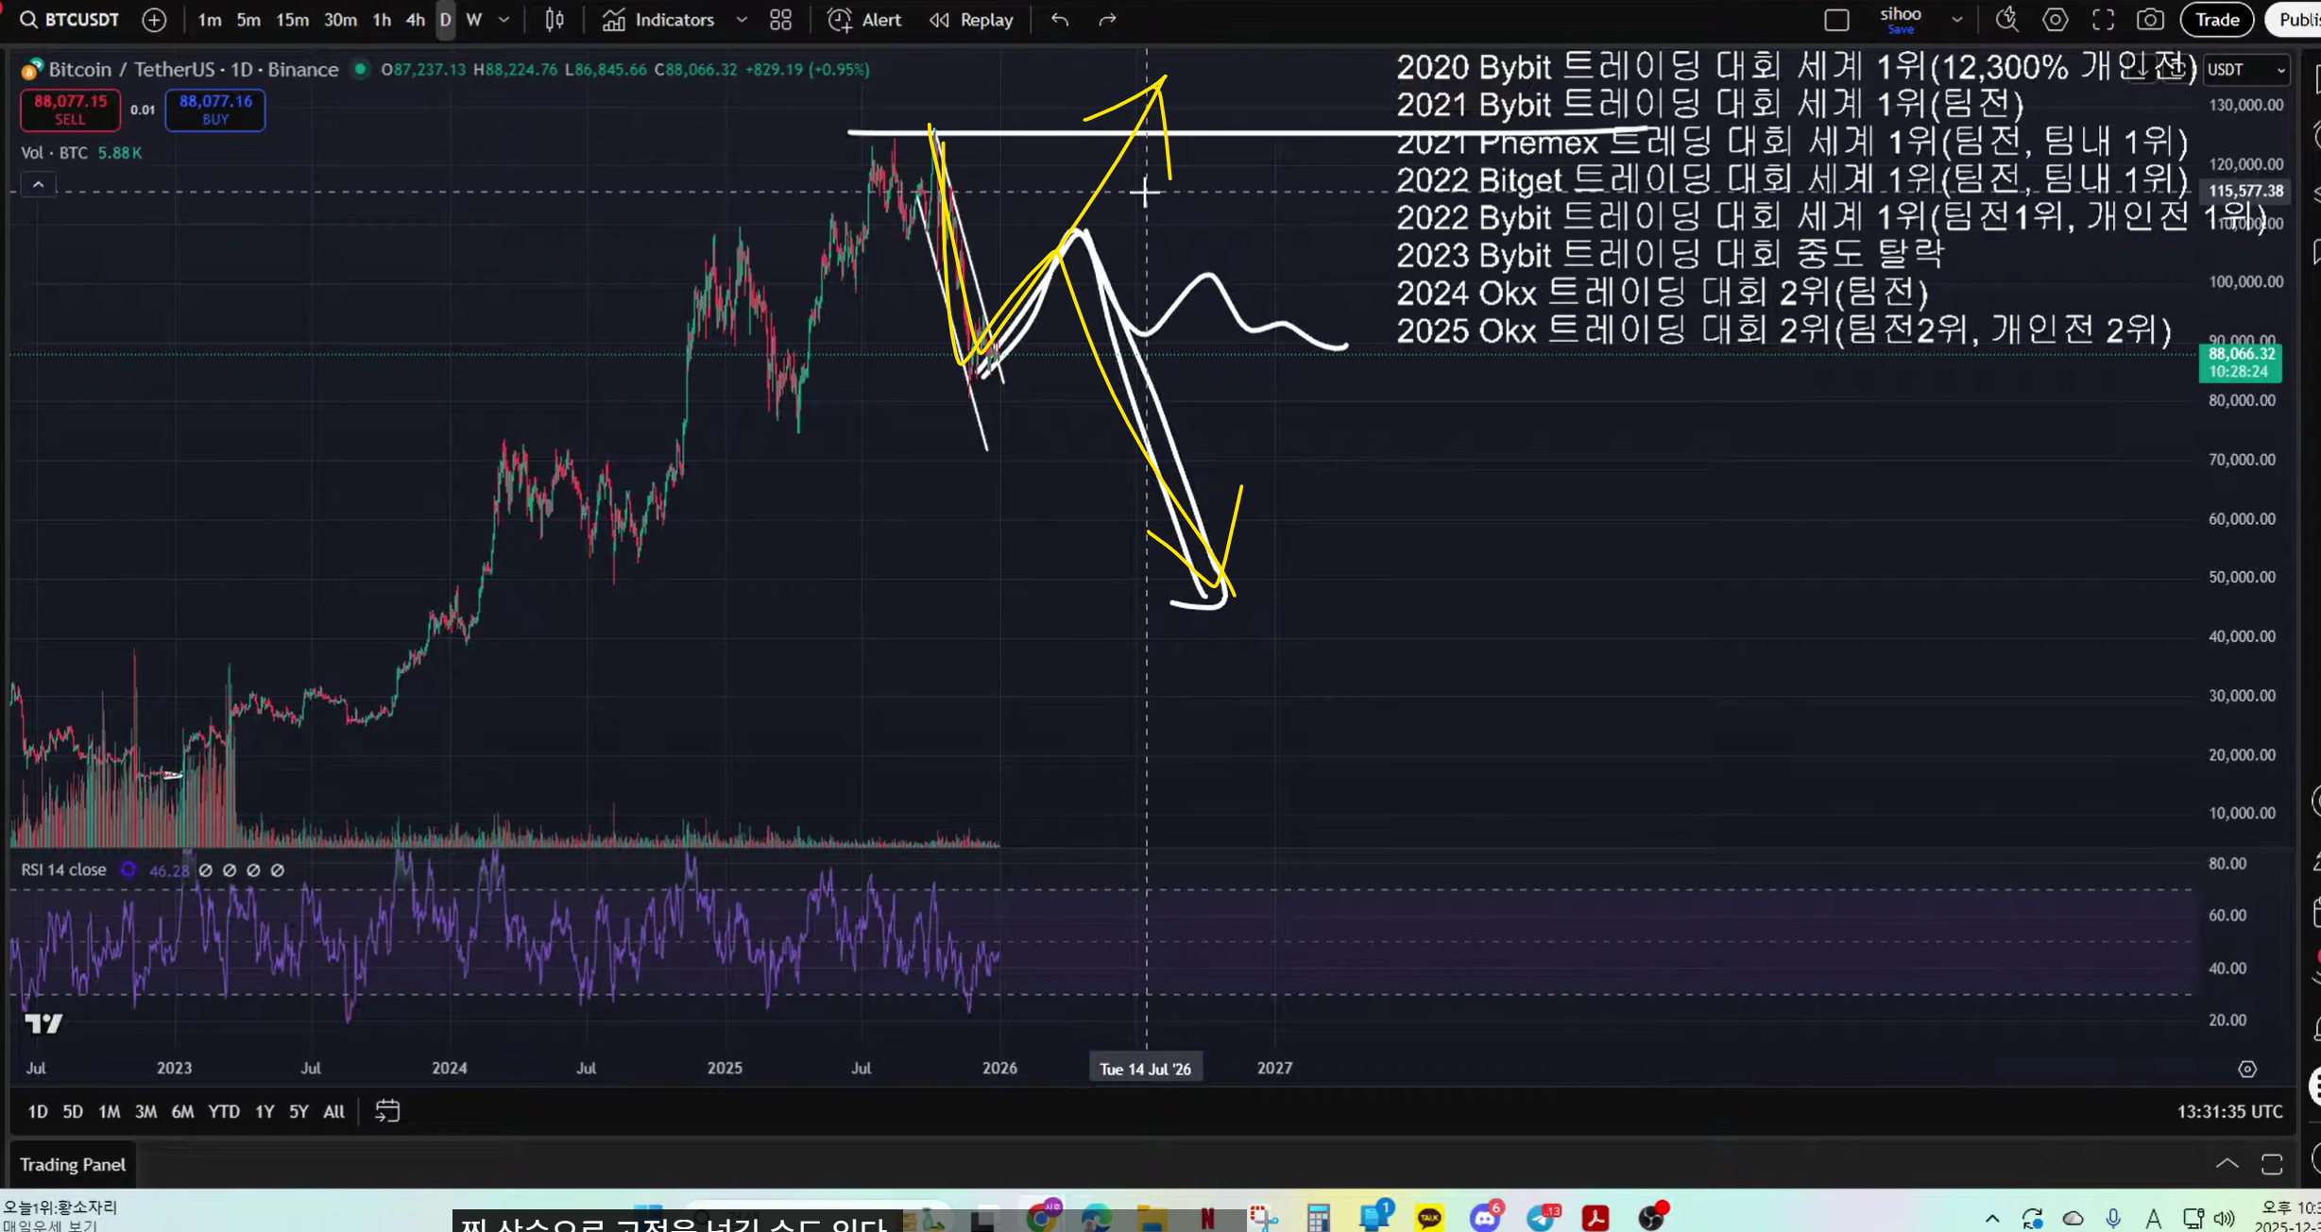Open the layout grid templates icon
The height and width of the screenshot is (1232, 2321).
(x=780, y=20)
